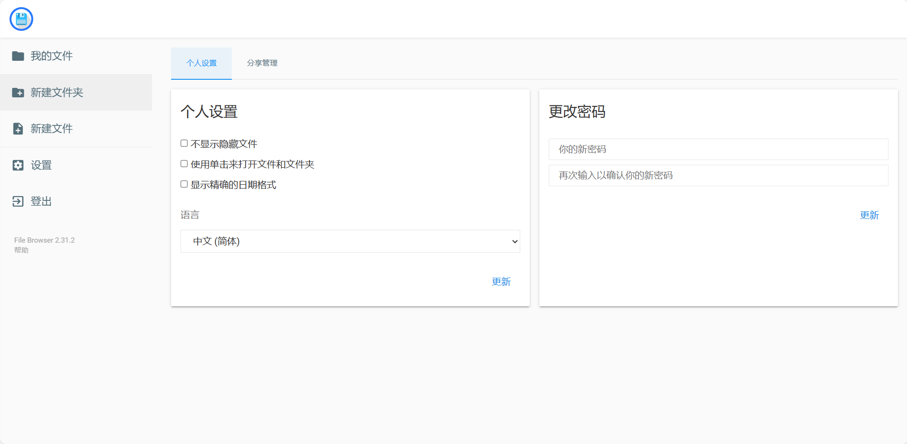Select 中文 (简体) language selector
907x444 pixels.
(350, 241)
